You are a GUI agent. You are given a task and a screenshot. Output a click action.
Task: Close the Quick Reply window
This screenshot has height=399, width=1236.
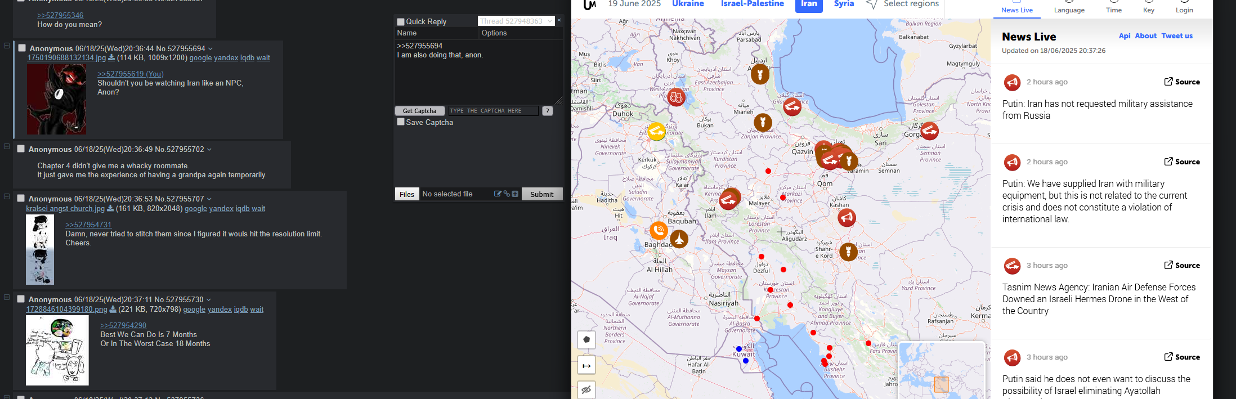tap(559, 20)
